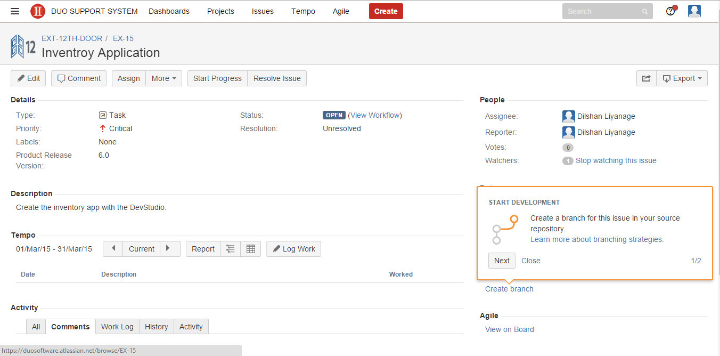720x356 pixels.
Task: Click the watchers count badge
Action: tap(568, 161)
